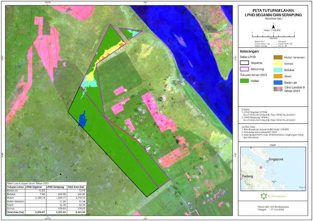The image size is (313, 221).
Task: Click 'Peta Batas Administrasi BIG 2020' source line
Action: (x=259, y=132)
